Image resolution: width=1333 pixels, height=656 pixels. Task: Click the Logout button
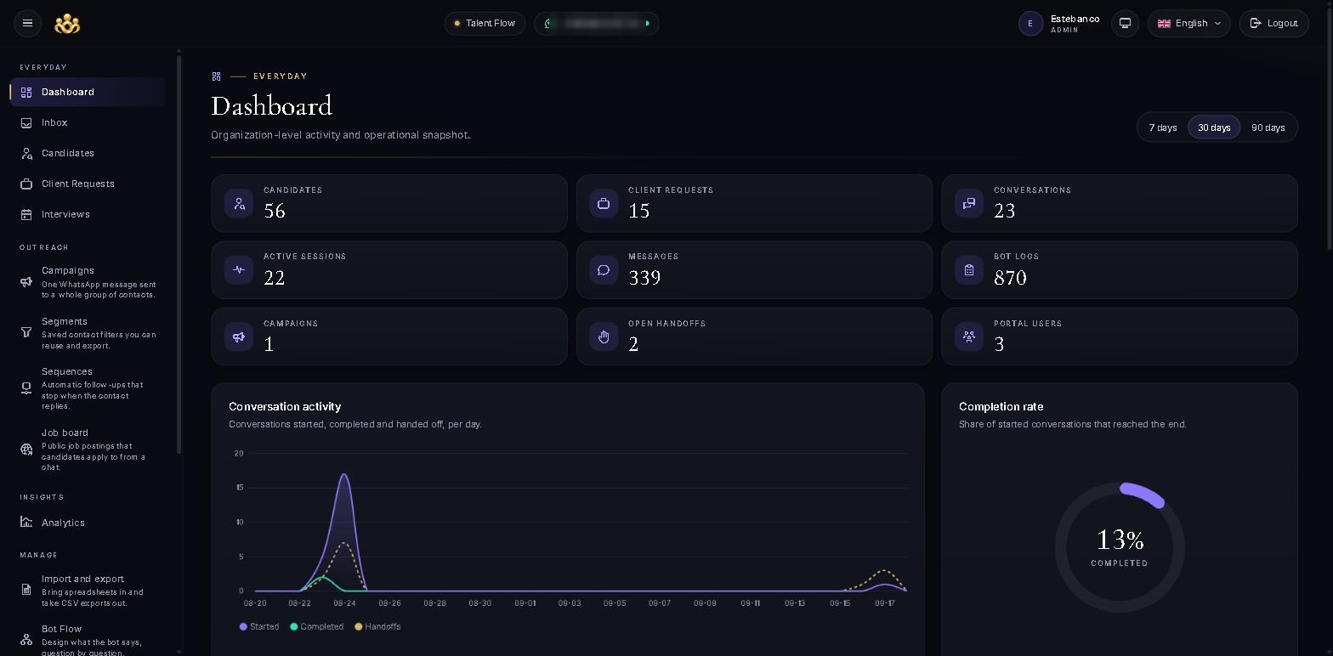(x=1273, y=23)
